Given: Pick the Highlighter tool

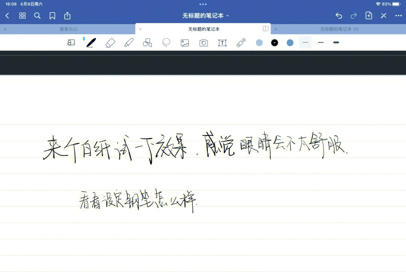Looking at the screenshot, I should [x=129, y=43].
